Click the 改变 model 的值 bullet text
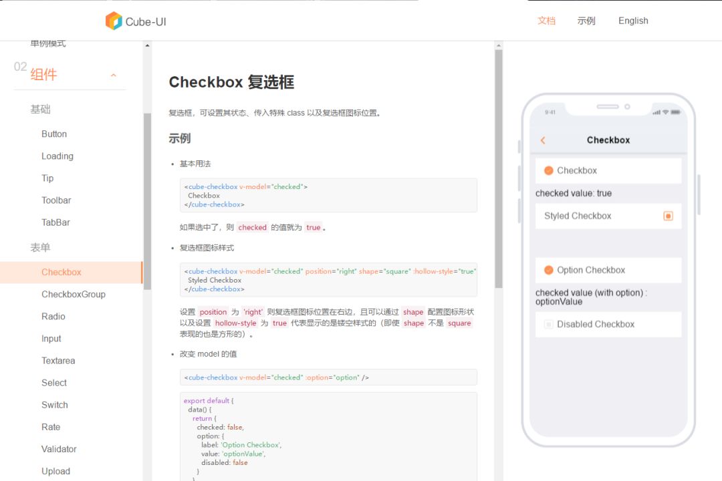This screenshot has width=722, height=481. point(208,354)
